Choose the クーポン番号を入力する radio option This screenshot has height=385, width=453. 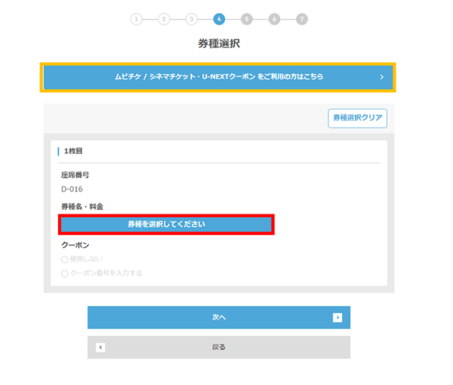(65, 273)
